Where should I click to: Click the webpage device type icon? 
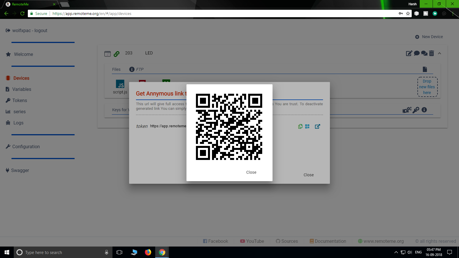click(x=108, y=54)
